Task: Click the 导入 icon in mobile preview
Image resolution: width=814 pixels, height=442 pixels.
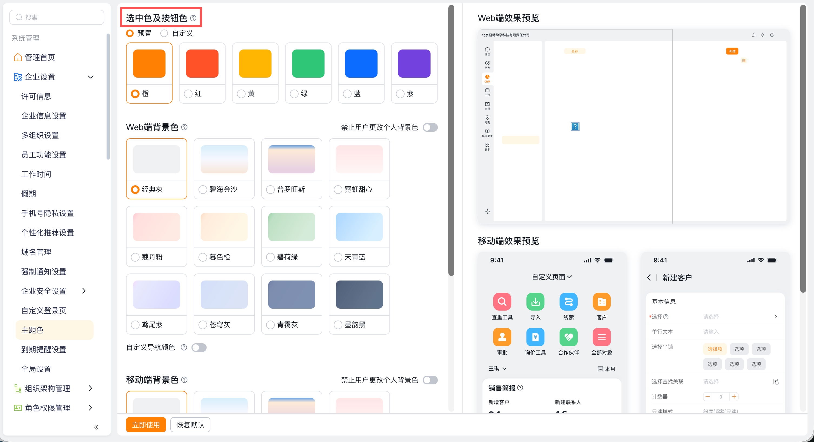Action: (x=535, y=302)
